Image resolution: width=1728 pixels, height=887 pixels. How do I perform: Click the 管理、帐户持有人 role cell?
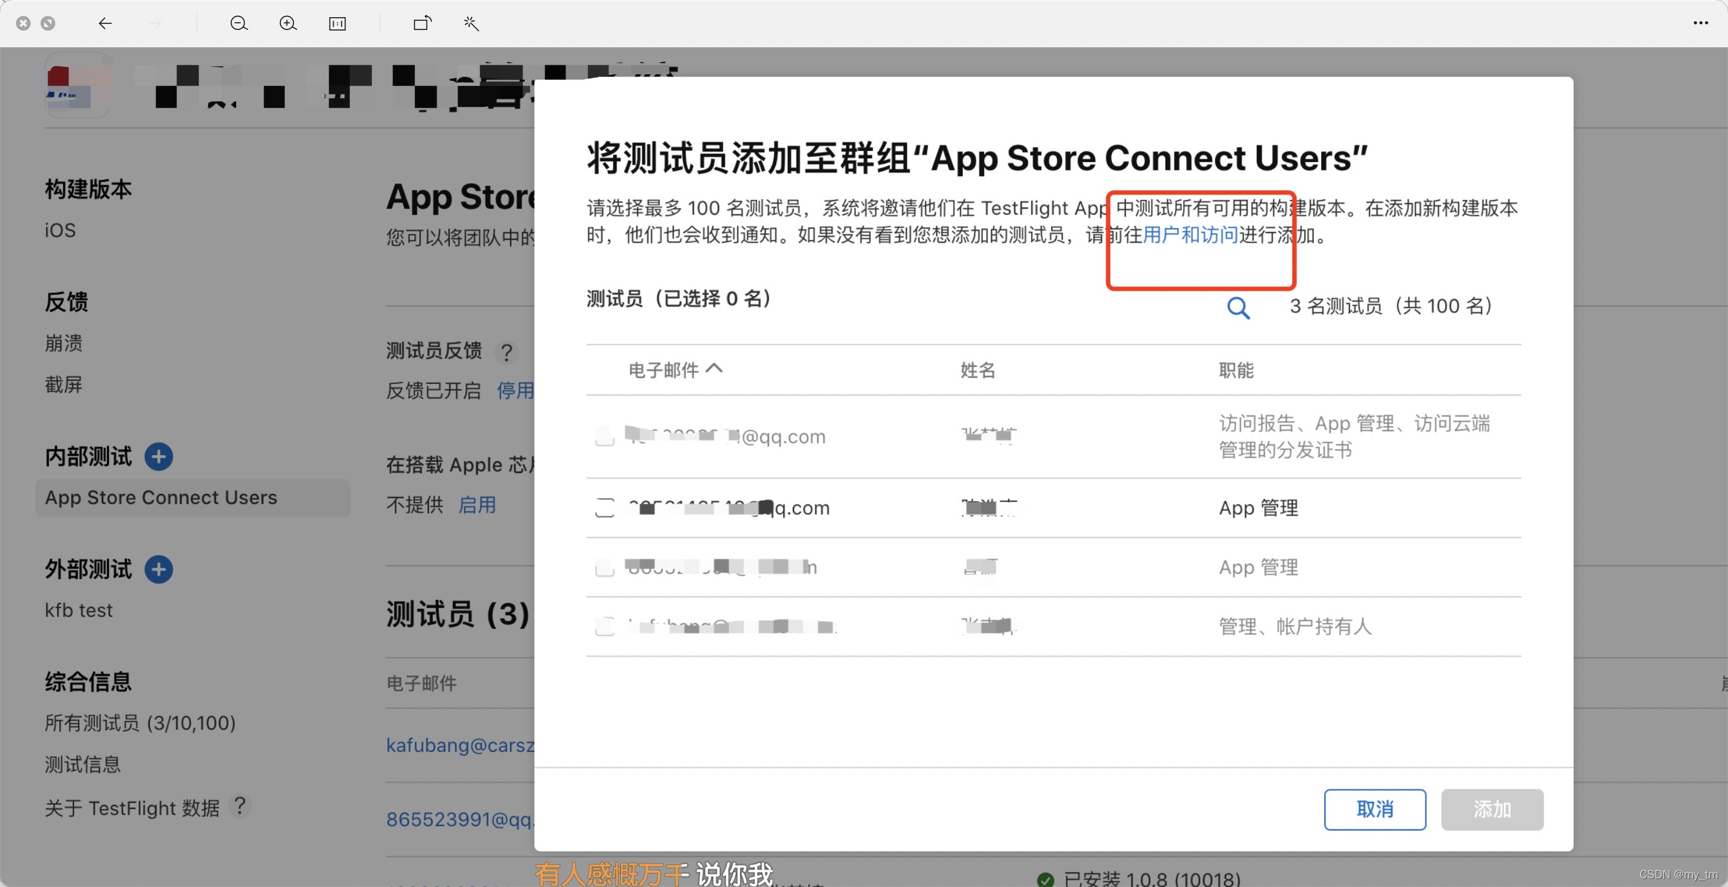[x=1295, y=626]
